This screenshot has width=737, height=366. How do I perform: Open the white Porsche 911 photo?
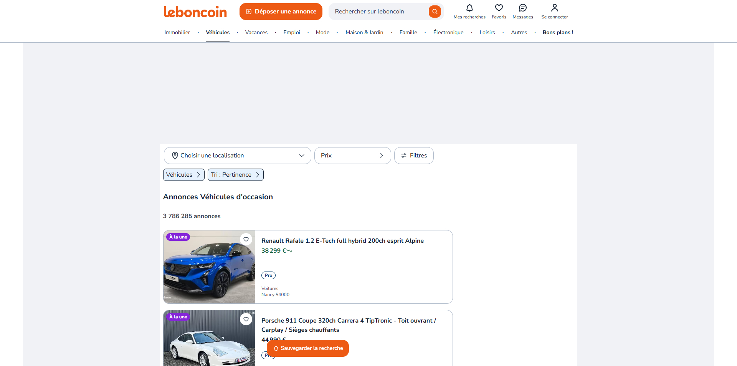click(x=209, y=338)
